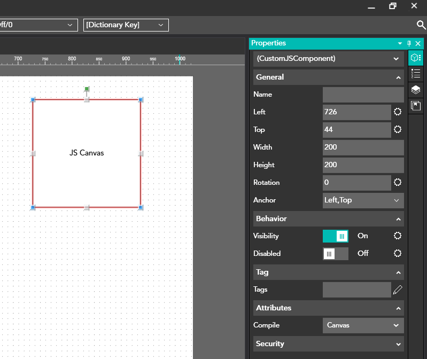427x359 pixels.
Task: Click the link icon beside Visibility
Action: [x=398, y=236]
